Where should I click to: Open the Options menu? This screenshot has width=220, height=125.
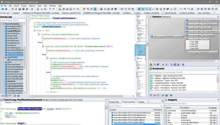coord(32,6)
